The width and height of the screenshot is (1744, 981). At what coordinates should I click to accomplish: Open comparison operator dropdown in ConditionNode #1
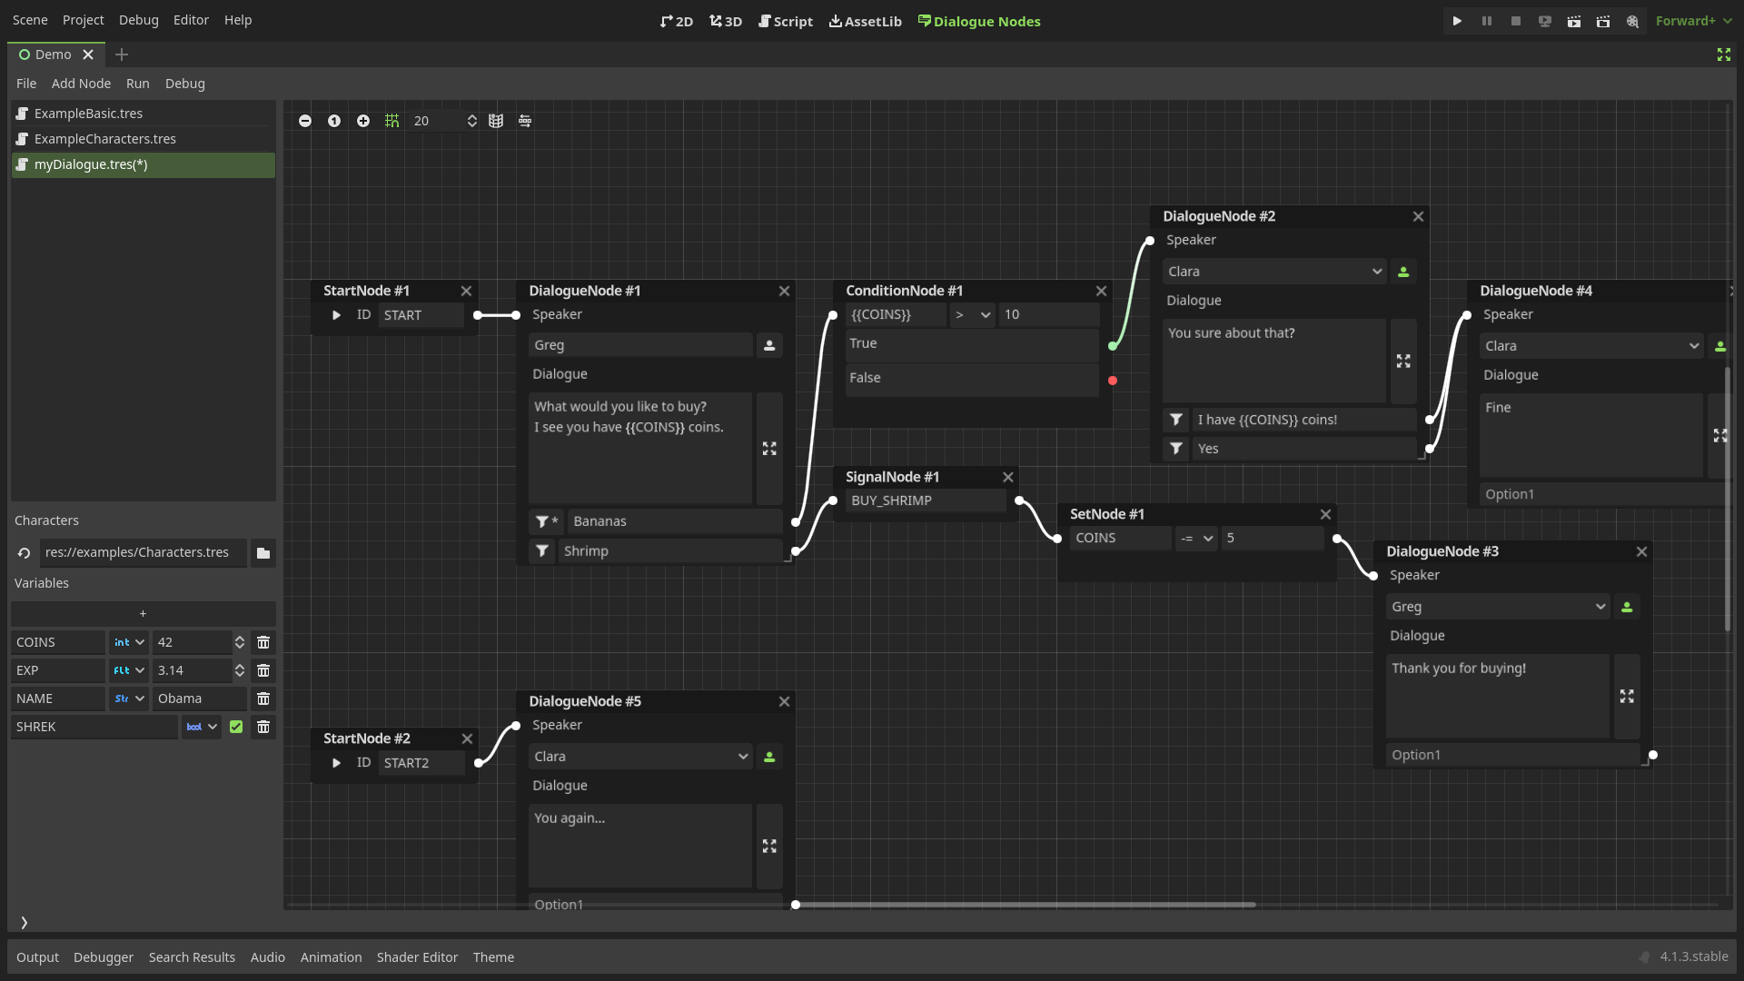[972, 315]
